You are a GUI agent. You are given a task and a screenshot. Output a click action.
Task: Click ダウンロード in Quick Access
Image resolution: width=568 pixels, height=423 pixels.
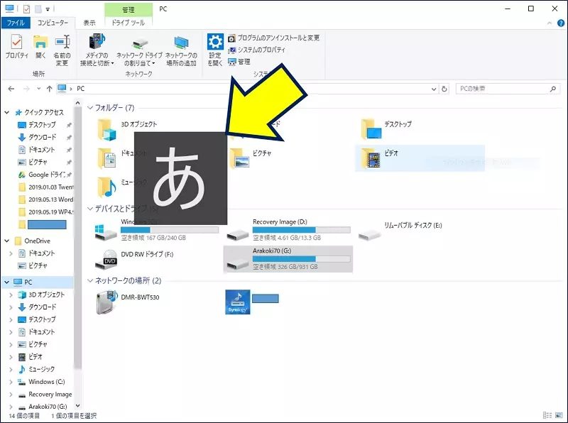(42, 137)
